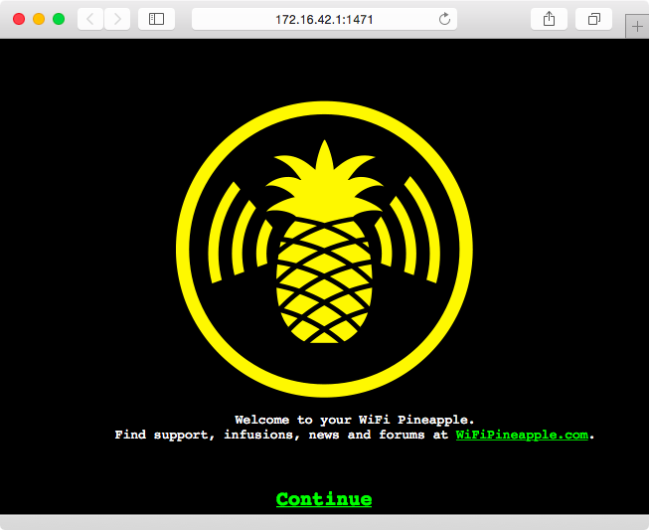Open the Share menu icon
The height and width of the screenshot is (530, 649).
coord(549,19)
